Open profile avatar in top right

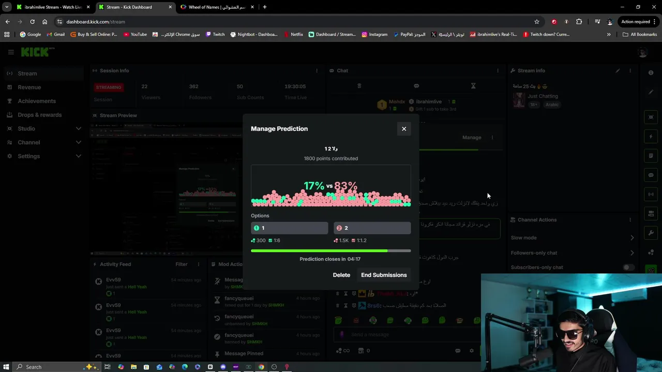pyautogui.click(x=643, y=52)
